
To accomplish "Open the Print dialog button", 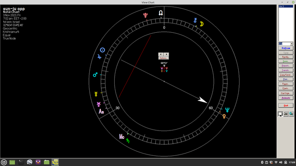I will (x=286, y=79).
